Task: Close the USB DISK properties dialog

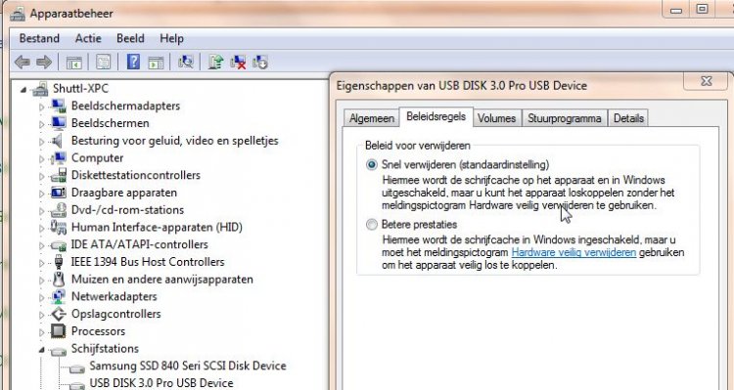Action: [x=706, y=81]
